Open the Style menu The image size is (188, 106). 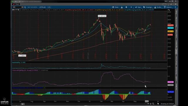(138, 7)
